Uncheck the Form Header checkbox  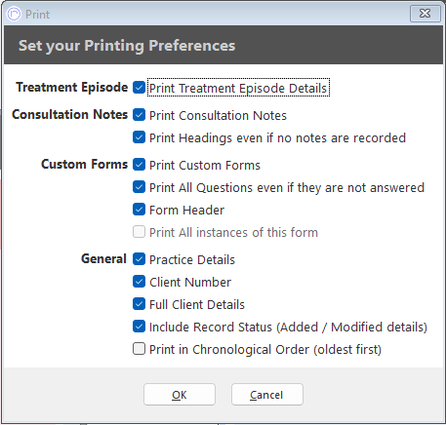pos(139,210)
